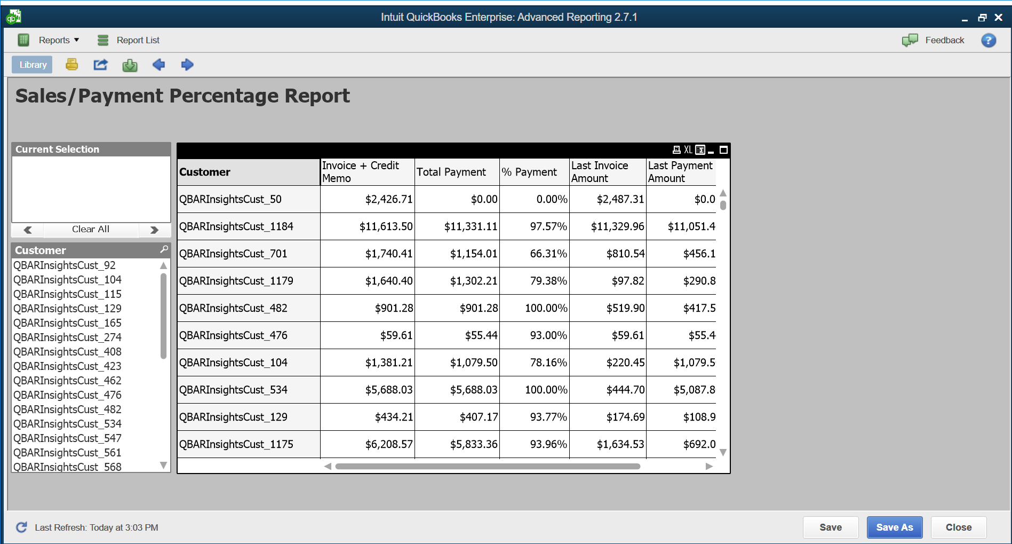
Task: Select QBARInsightsCust_274 in Customer list
Action: click(67, 337)
